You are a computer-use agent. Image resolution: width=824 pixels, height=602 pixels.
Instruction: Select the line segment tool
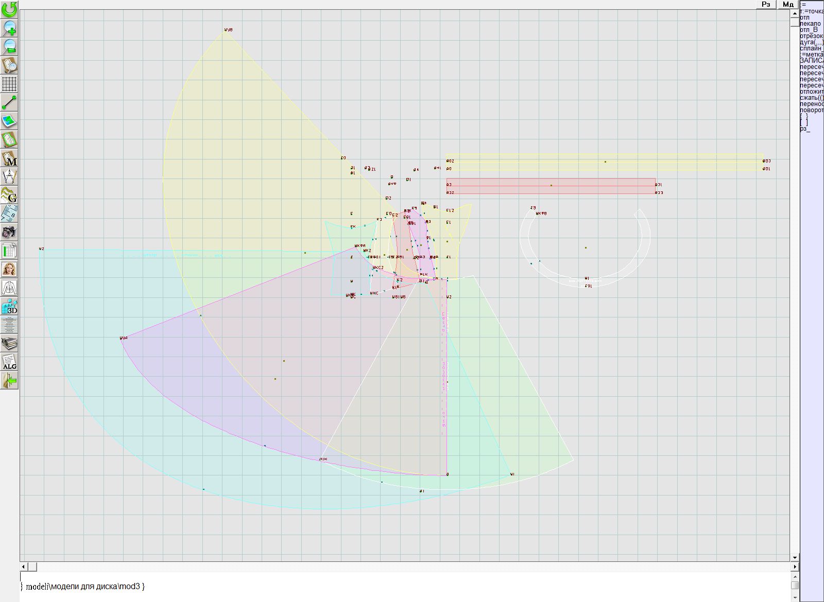[x=9, y=103]
